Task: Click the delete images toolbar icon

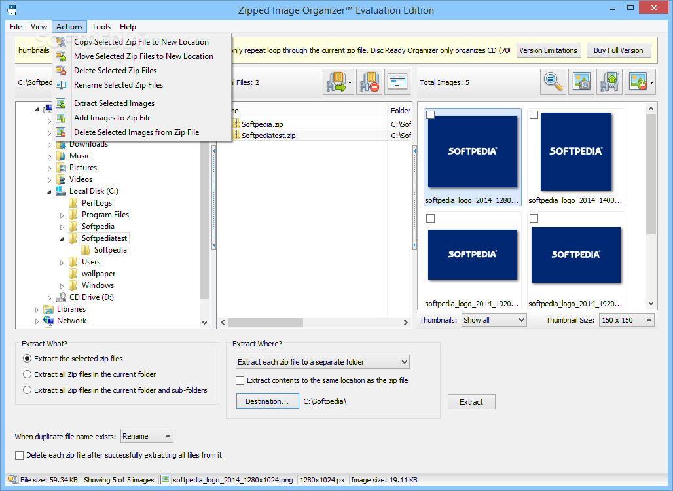Action: click(x=637, y=82)
